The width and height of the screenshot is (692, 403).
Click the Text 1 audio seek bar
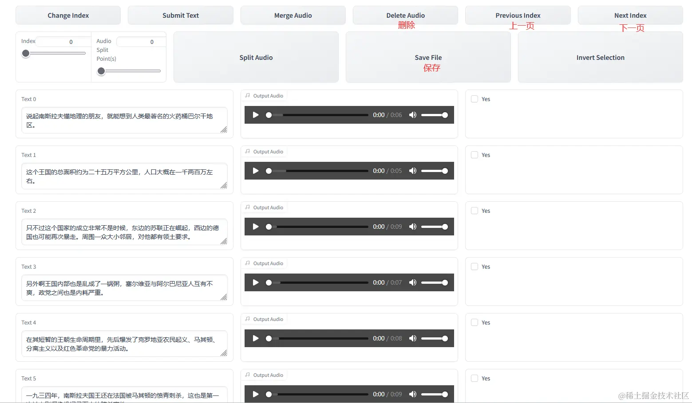point(317,171)
